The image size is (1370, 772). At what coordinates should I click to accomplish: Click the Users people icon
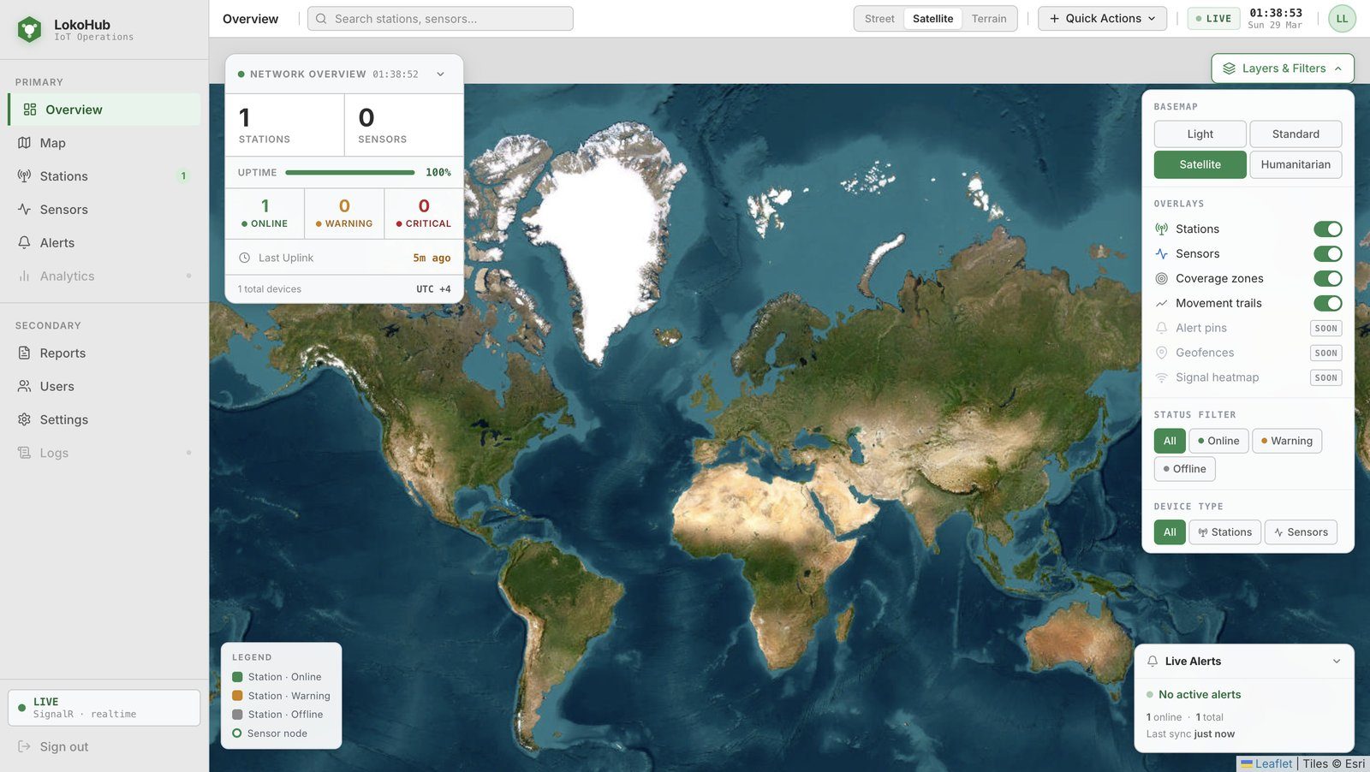coord(24,387)
